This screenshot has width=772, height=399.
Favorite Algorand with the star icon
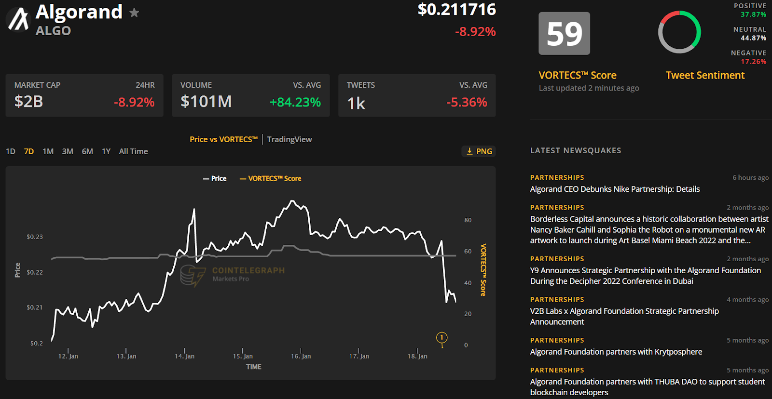[x=134, y=13]
